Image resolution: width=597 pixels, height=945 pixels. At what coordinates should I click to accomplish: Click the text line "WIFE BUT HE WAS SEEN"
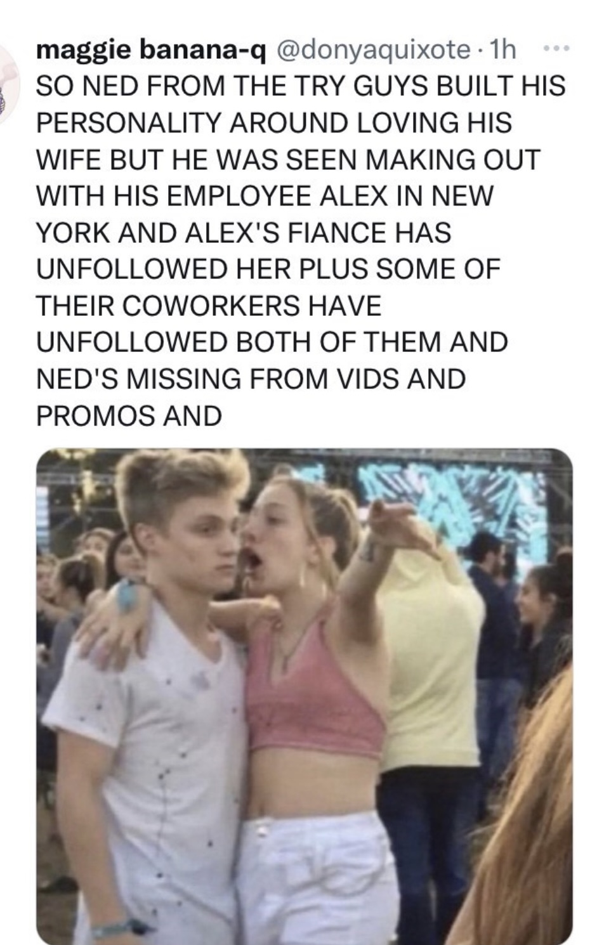pos(288,159)
